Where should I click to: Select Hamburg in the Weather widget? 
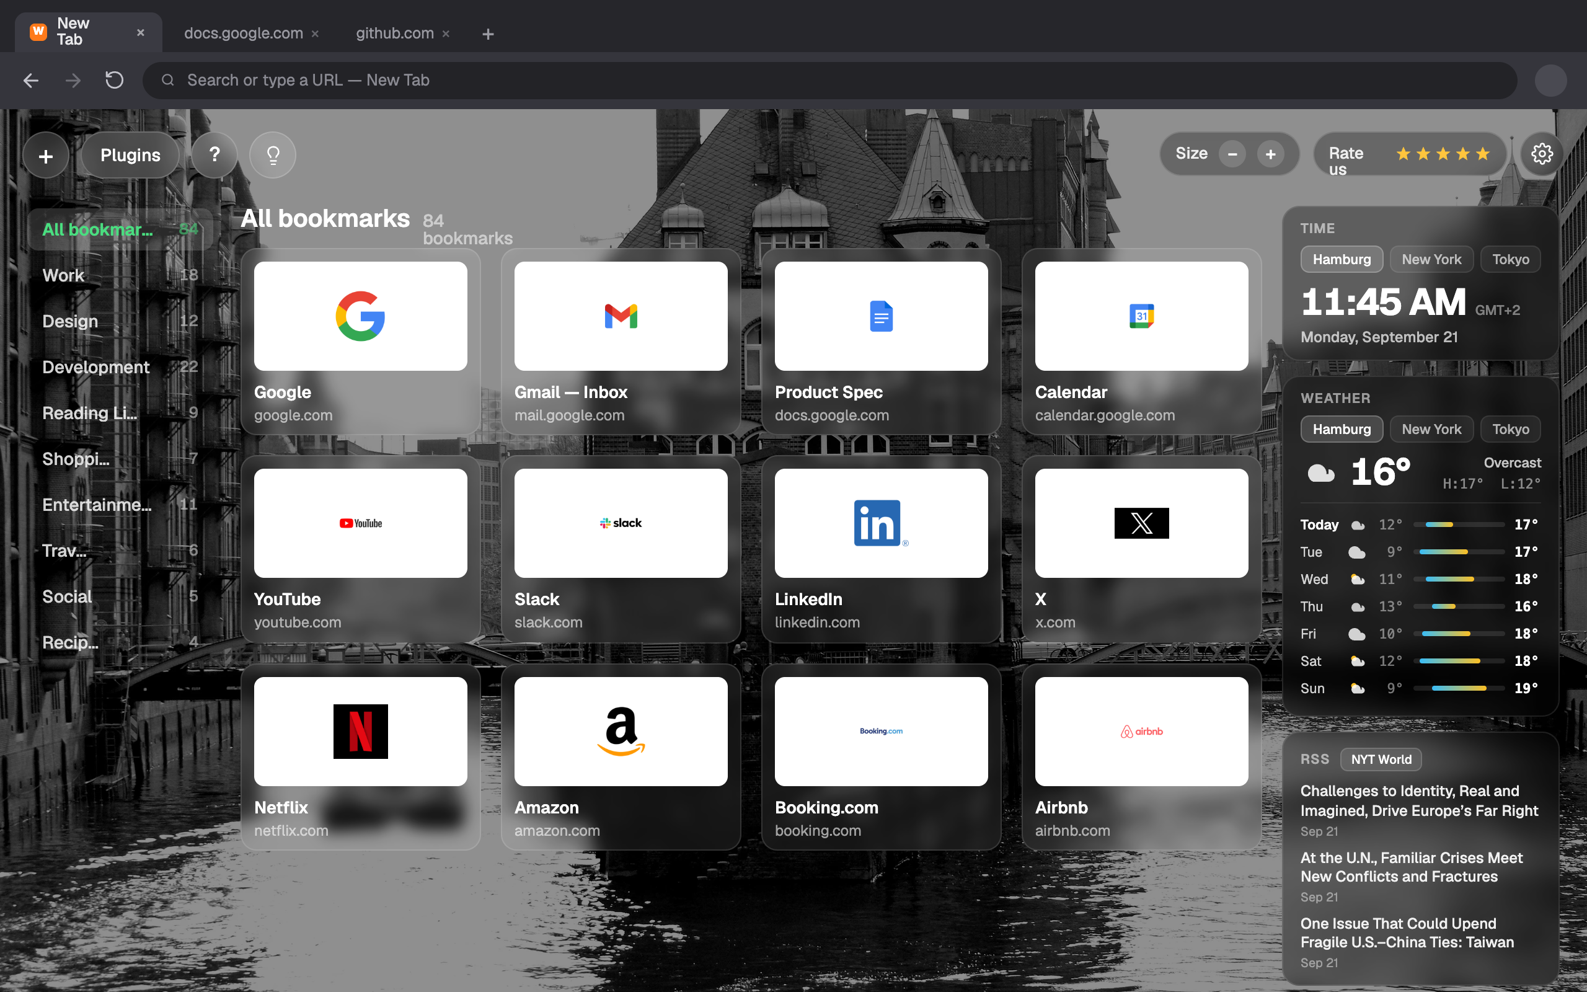coord(1341,429)
